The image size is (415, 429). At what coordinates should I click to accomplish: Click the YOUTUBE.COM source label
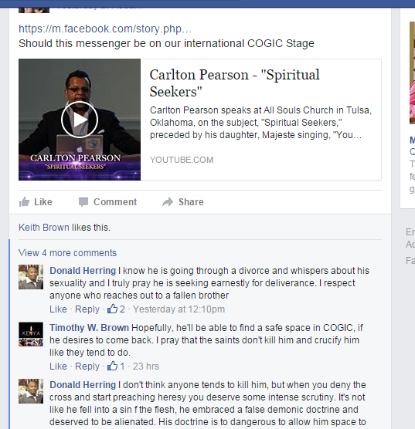pyautogui.click(x=182, y=160)
